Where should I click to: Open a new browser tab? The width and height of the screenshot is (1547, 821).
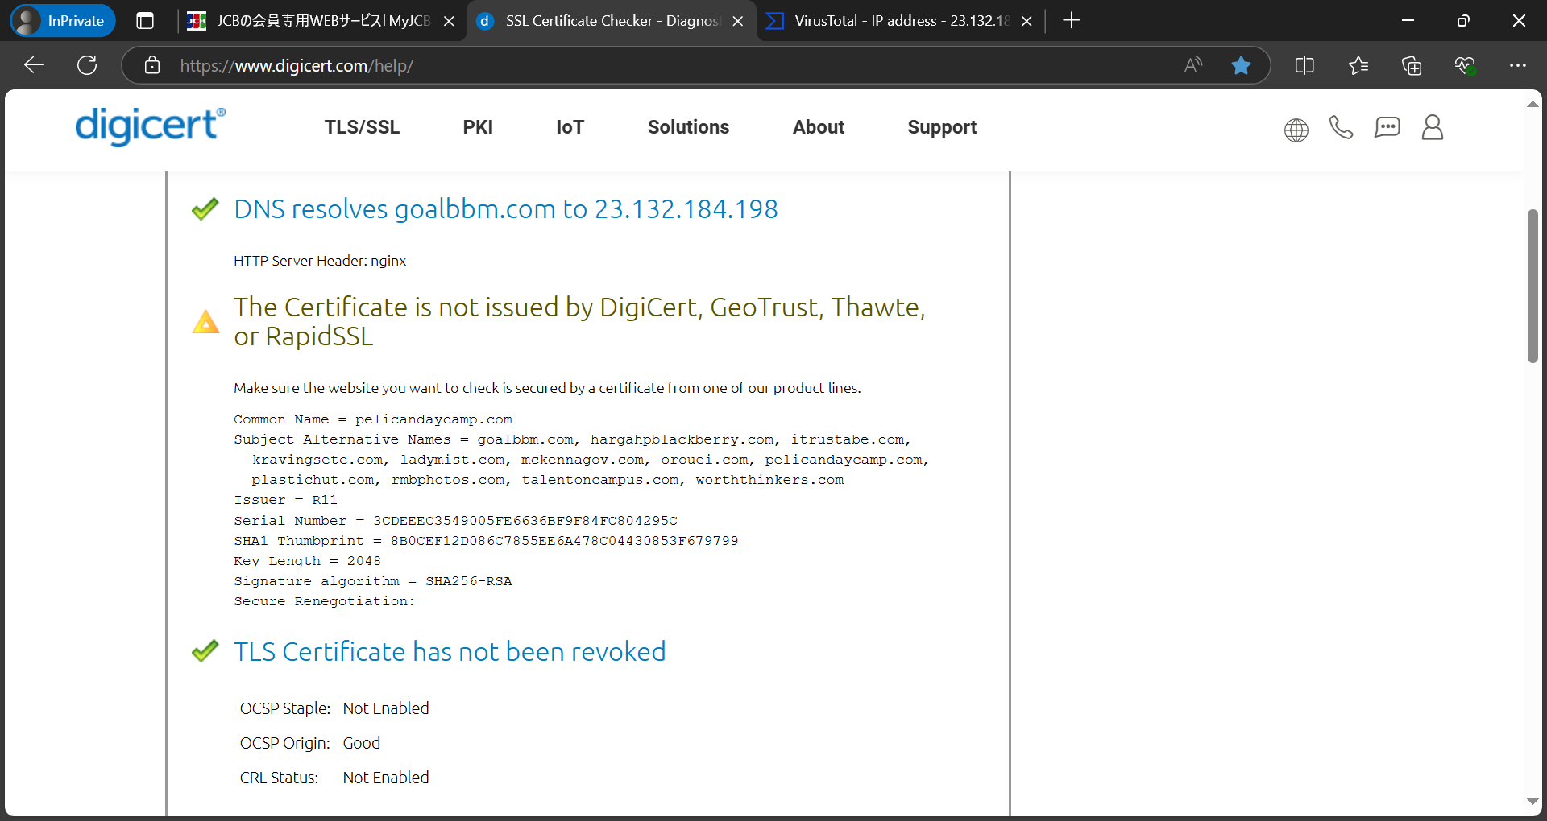[1071, 21]
